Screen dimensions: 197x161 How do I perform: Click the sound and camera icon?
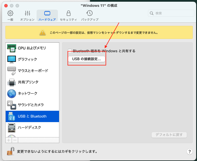tap(12, 105)
